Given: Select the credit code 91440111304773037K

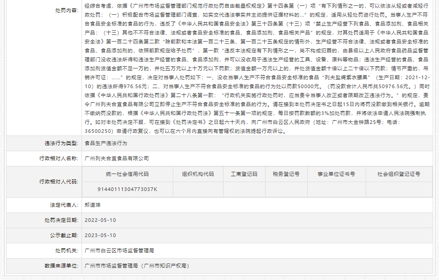Looking at the screenshot, I should (127, 189).
